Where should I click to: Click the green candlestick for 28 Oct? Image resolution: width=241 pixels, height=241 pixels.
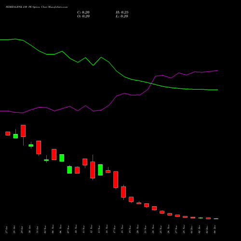point(15,136)
